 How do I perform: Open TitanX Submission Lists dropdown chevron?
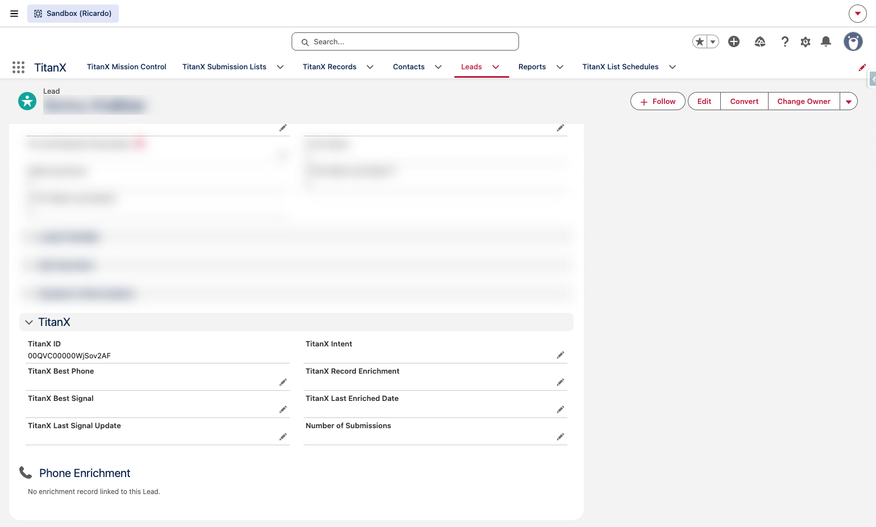click(280, 67)
